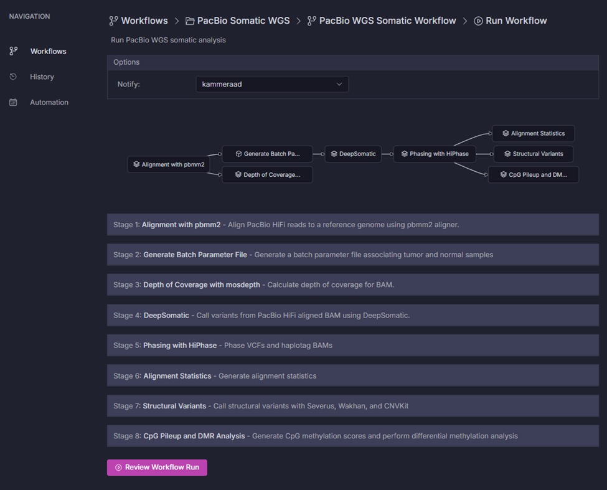Screen dimensions: 607x490
Task: Open the Notify dropdown showing kammeraad
Action: coord(272,84)
